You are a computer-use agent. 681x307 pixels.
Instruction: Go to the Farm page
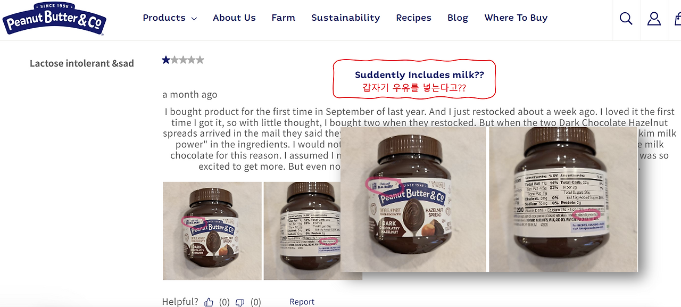(x=283, y=18)
